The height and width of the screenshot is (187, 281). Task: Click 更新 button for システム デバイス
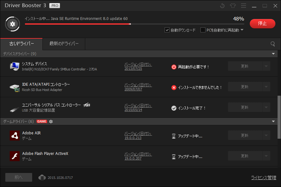click(x=245, y=66)
